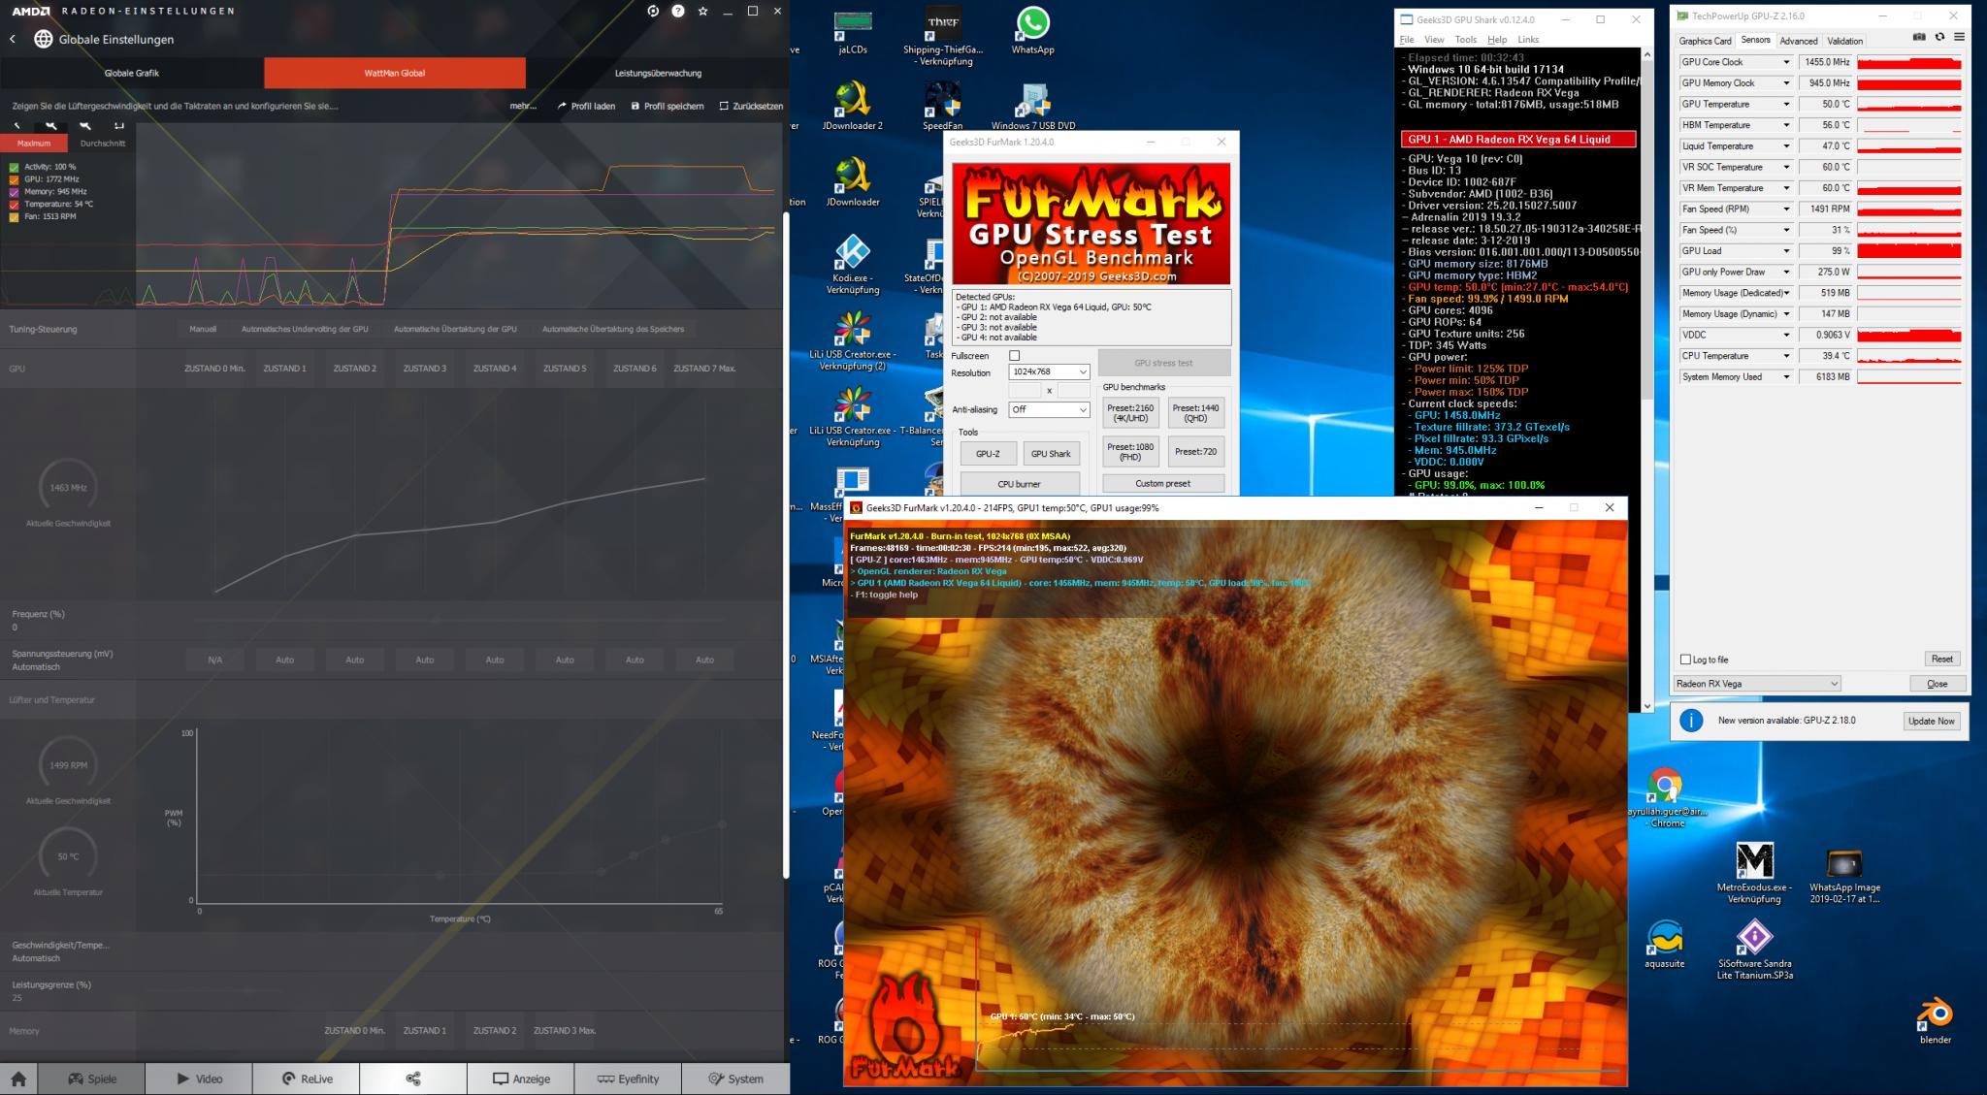Click the Radeon Settings favorites star icon
The width and height of the screenshot is (1987, 1095).
[702, 11]
